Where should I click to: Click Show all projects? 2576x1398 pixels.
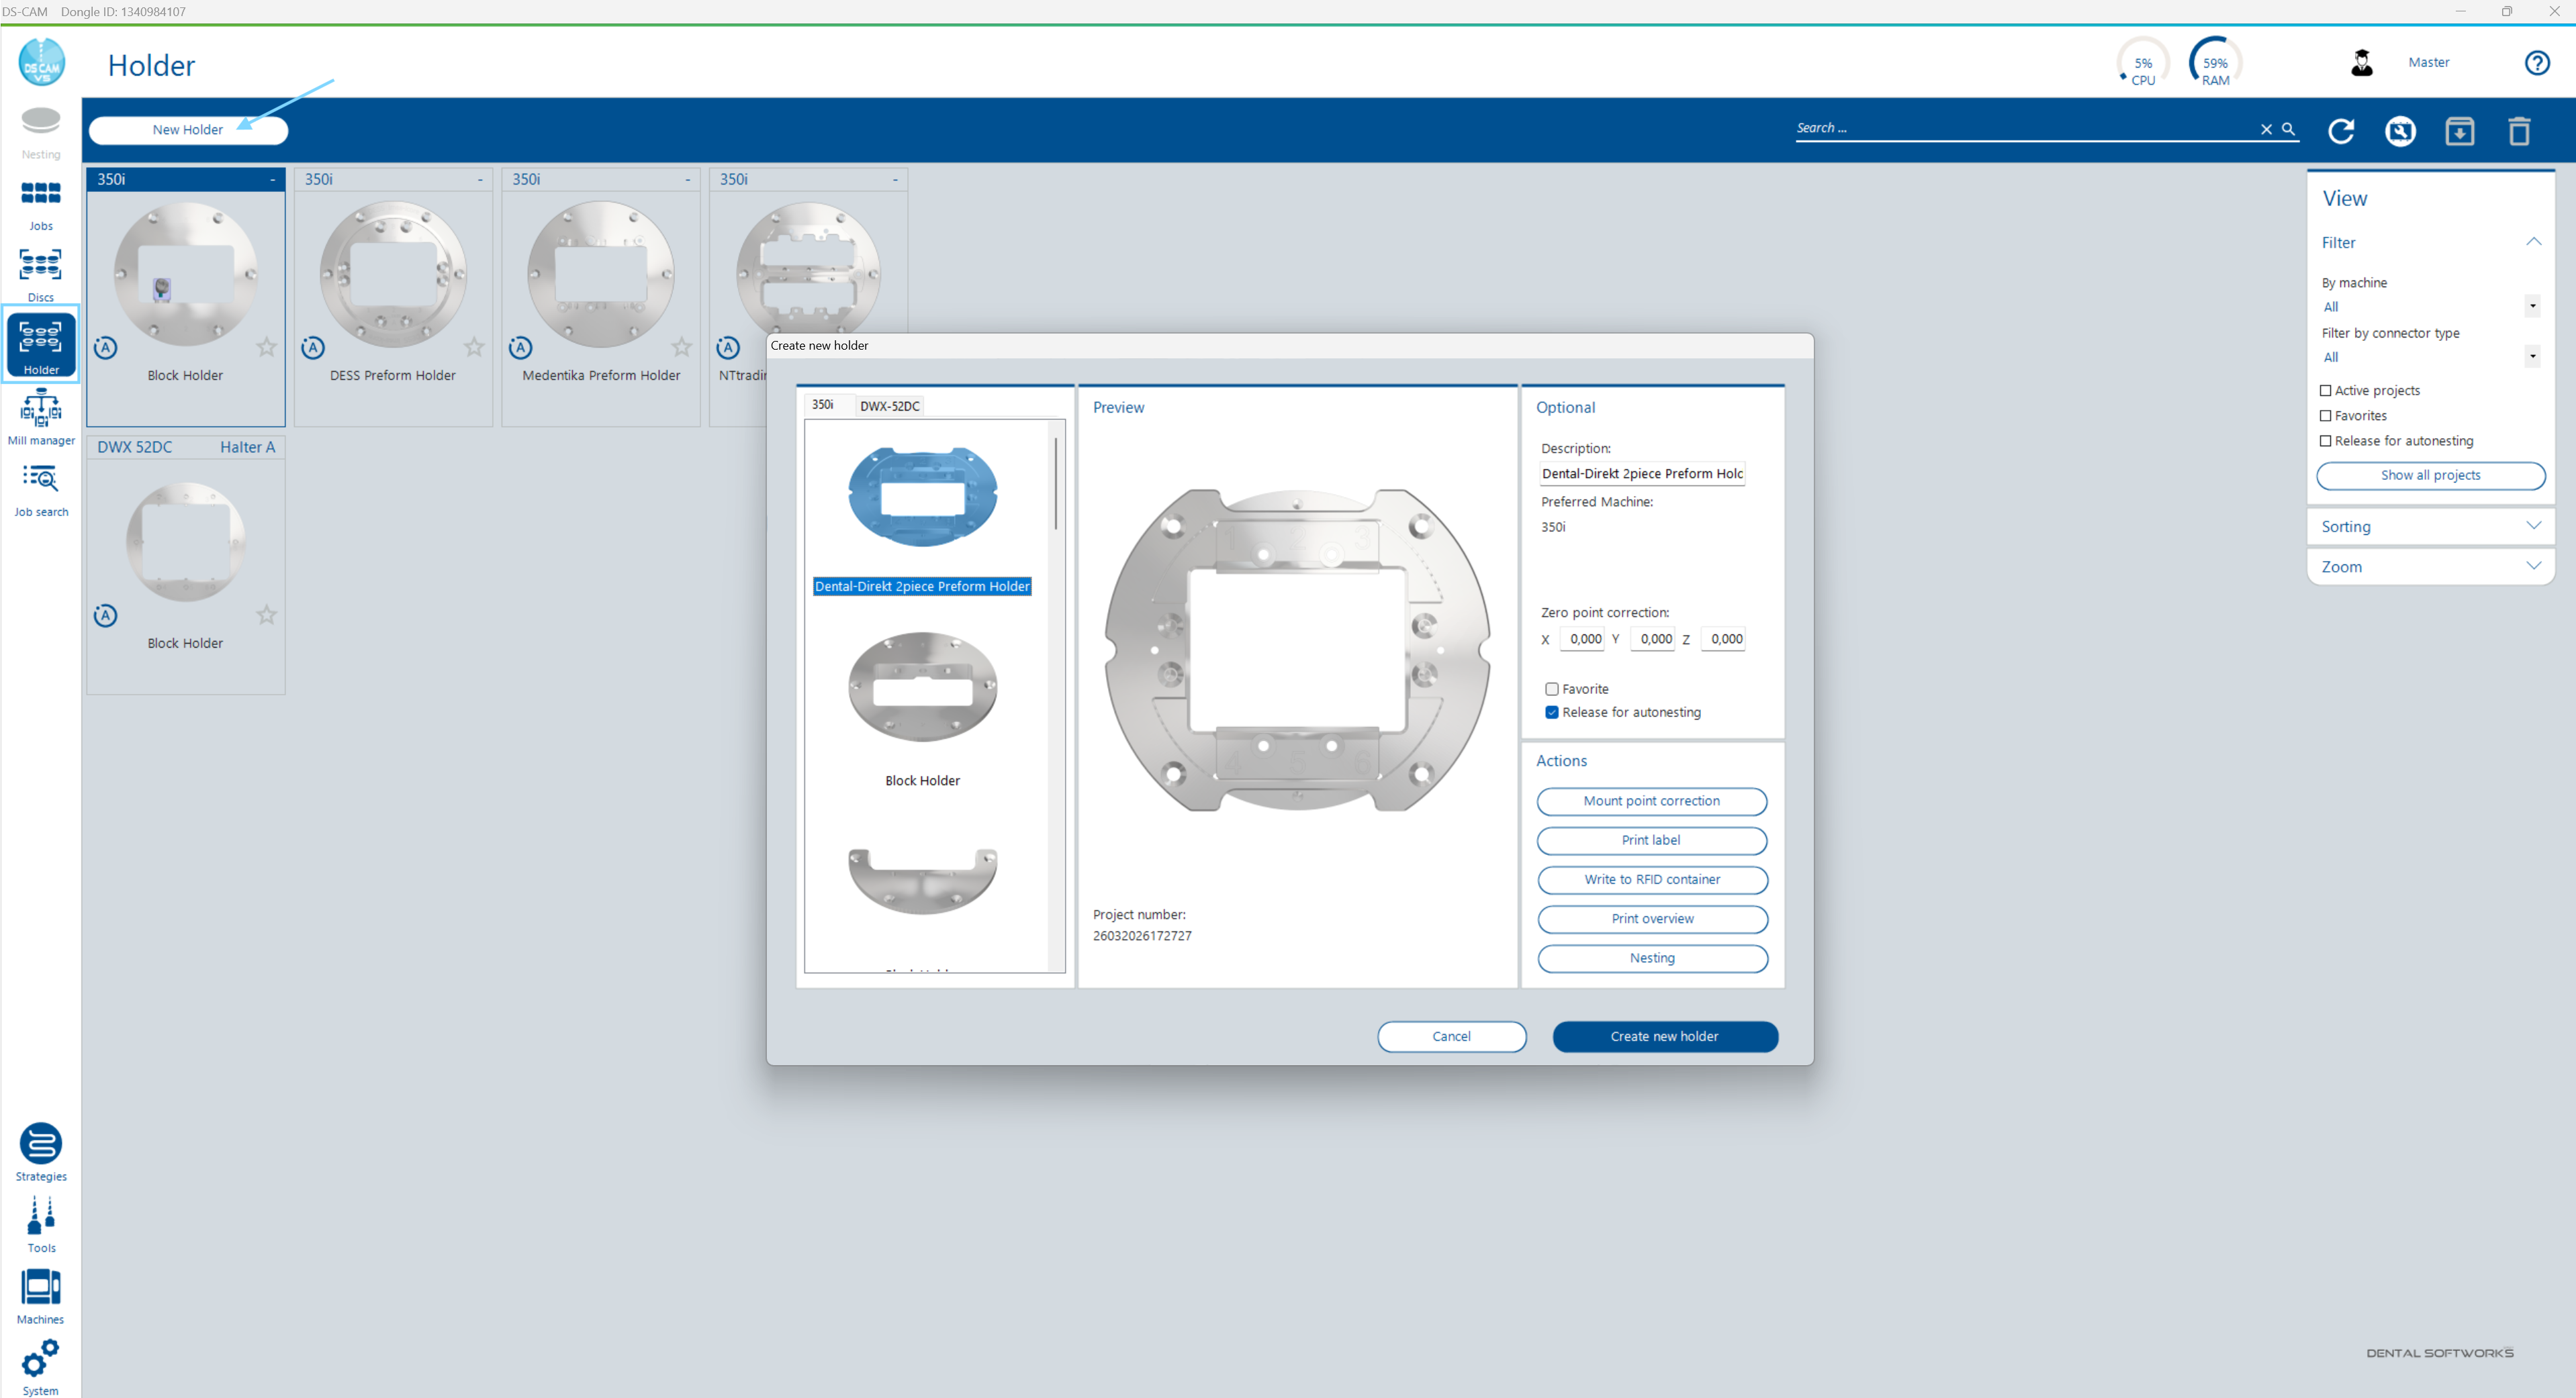pos(2430,475)
